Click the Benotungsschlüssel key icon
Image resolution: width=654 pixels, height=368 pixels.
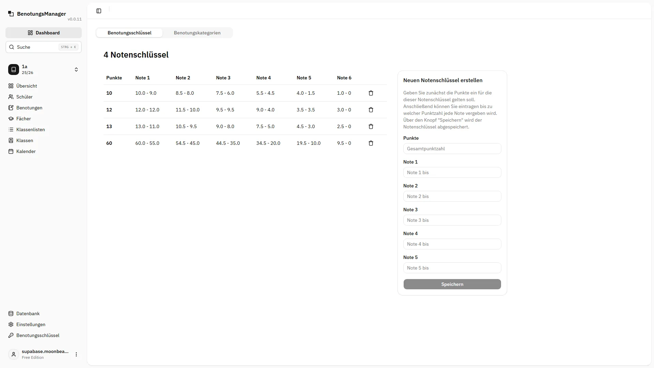click(11, 335)
